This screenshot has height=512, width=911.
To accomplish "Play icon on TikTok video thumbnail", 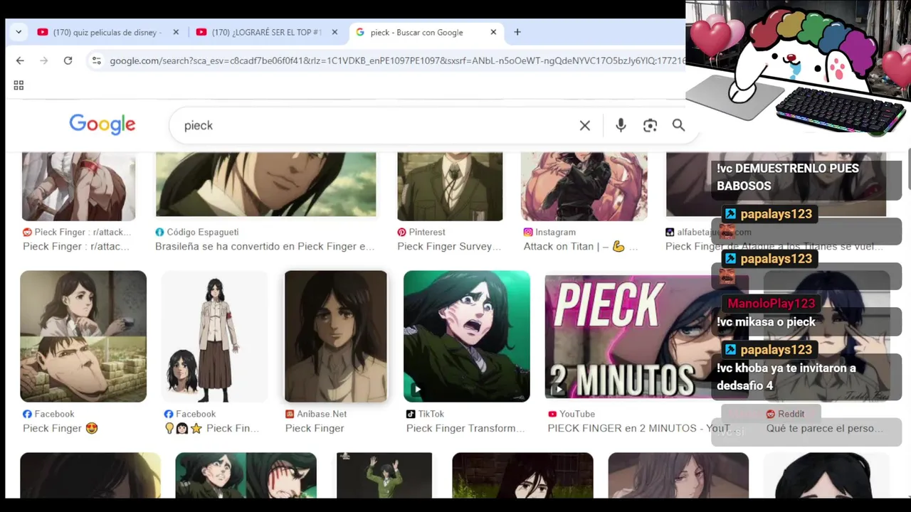I will click(x=417, y=389).
